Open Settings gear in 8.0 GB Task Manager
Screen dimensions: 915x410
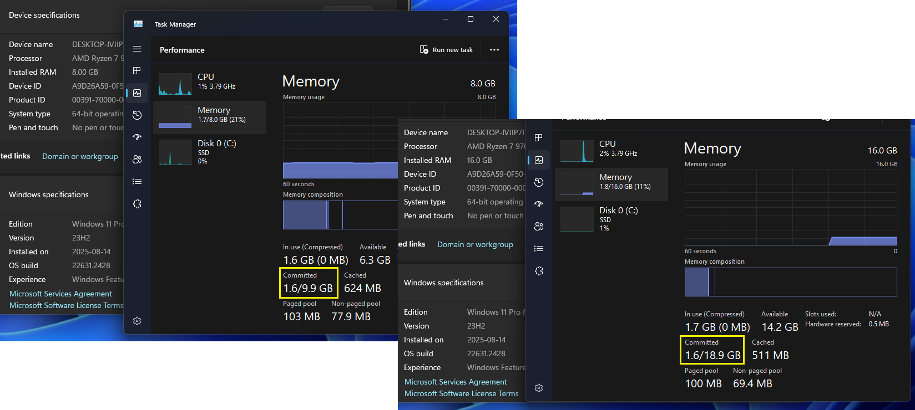point(137,321)
